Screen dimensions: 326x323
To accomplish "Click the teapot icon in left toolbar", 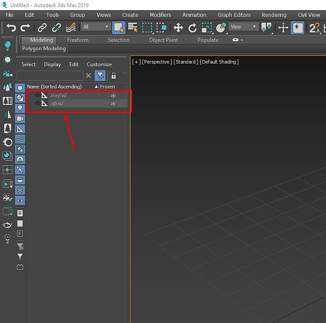I will point(7,224).
